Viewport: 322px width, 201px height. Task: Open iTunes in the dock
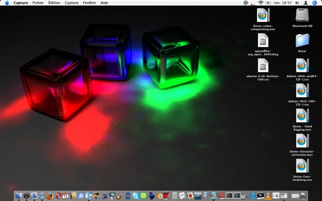click(89, 196)
